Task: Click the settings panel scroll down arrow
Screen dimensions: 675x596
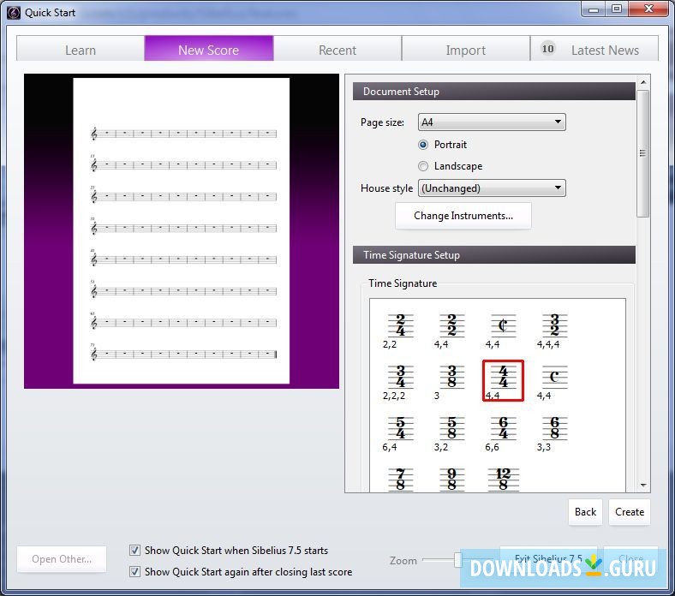Action: pos(643,486)
